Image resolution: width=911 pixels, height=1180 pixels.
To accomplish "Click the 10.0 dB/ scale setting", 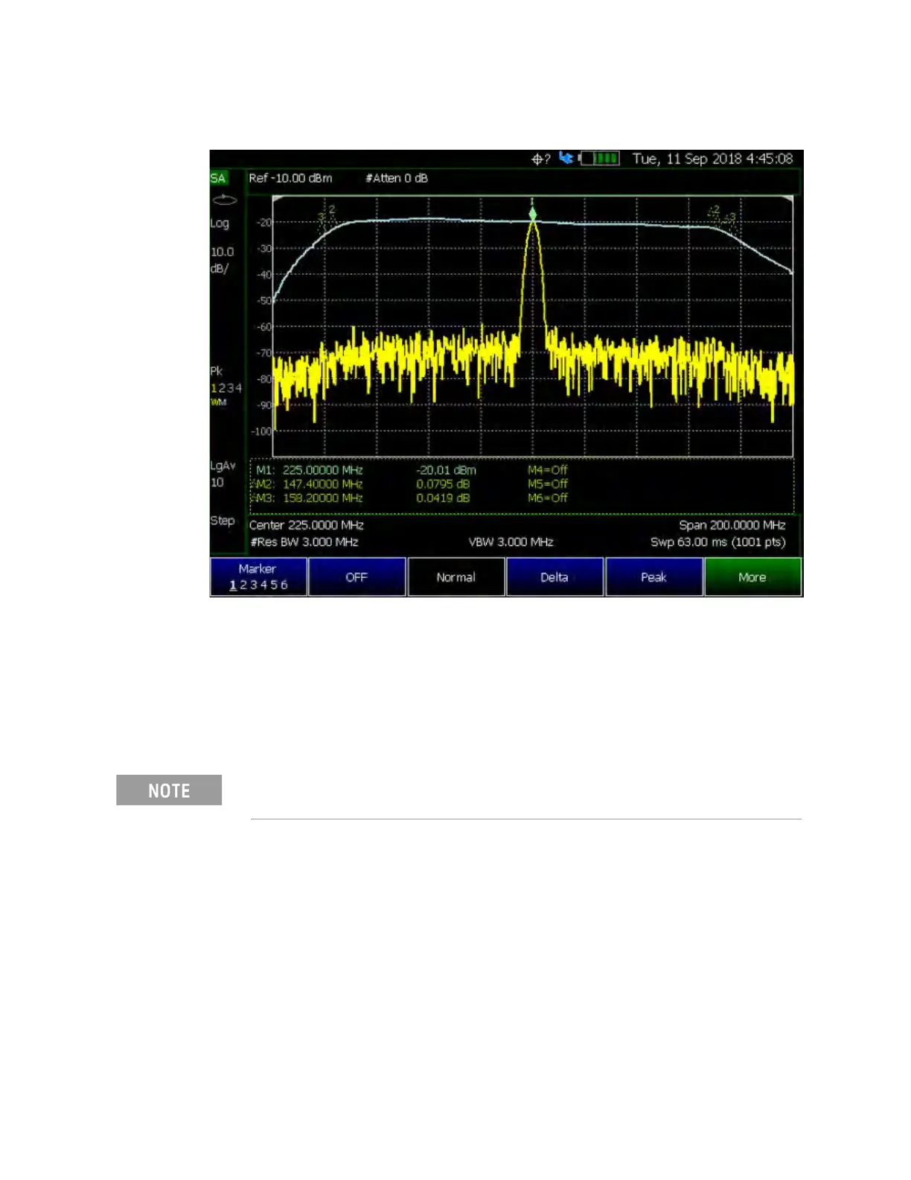I will [x=222, y=260].
